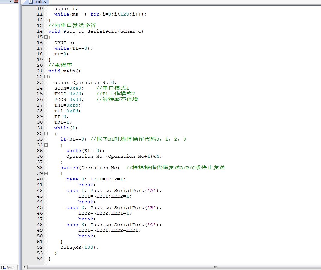Click line number 21 in the gutter
The image size is (321, 270).
pos(40,71)
